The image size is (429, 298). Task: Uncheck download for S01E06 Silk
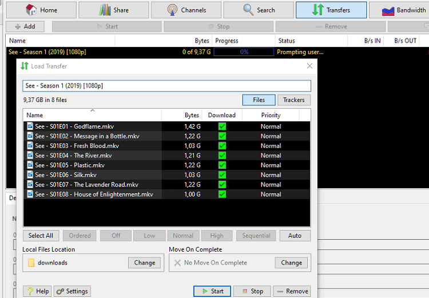(x=222, y=175)
